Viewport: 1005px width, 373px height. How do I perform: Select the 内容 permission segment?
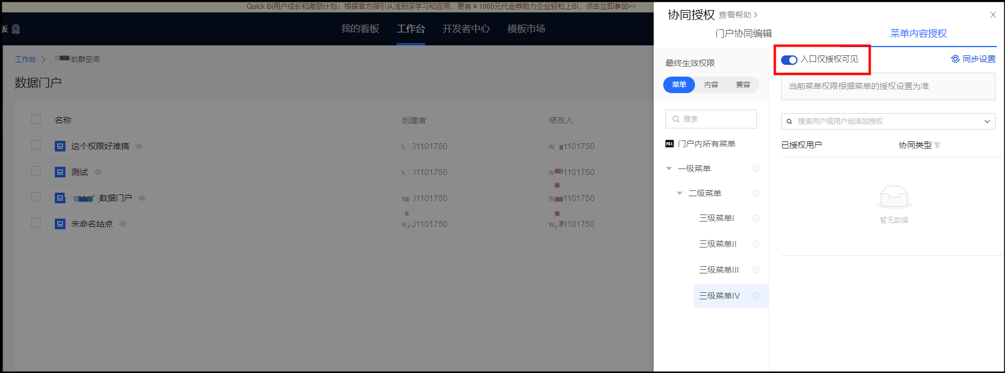(x=711, y=85)
